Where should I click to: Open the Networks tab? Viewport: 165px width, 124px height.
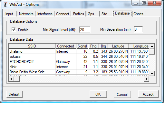point(26,14)
